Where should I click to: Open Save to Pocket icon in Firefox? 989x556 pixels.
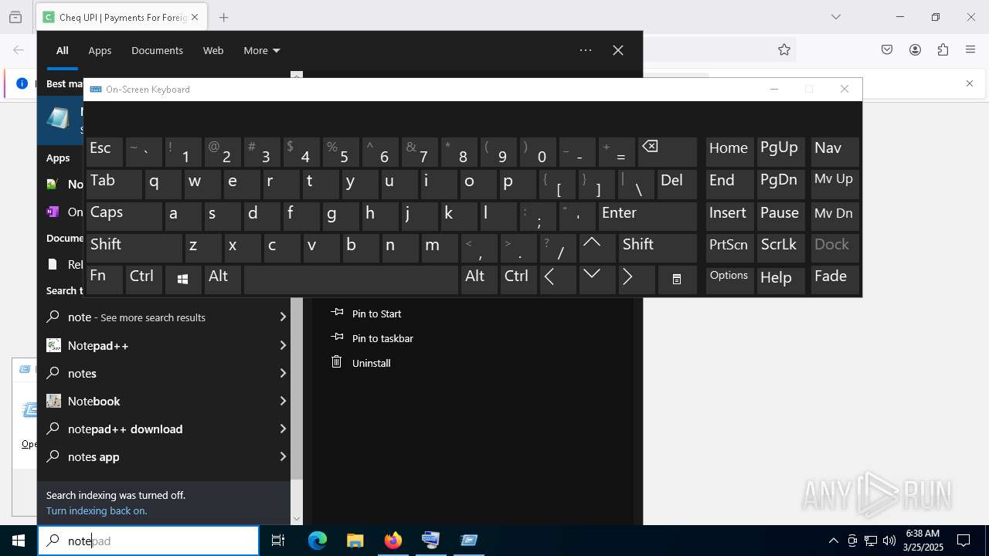tap(887, 49)
